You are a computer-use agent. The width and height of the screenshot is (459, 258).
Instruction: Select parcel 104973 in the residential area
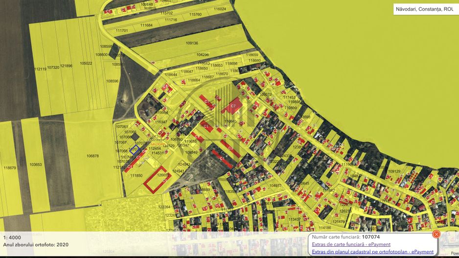275,186
